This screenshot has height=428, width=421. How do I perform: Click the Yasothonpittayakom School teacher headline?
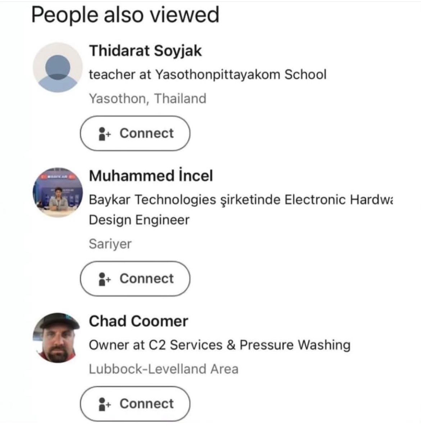[208, 75]
